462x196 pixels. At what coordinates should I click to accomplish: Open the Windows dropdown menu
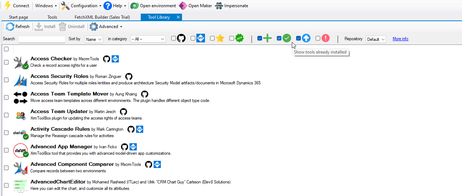[46, 6]
